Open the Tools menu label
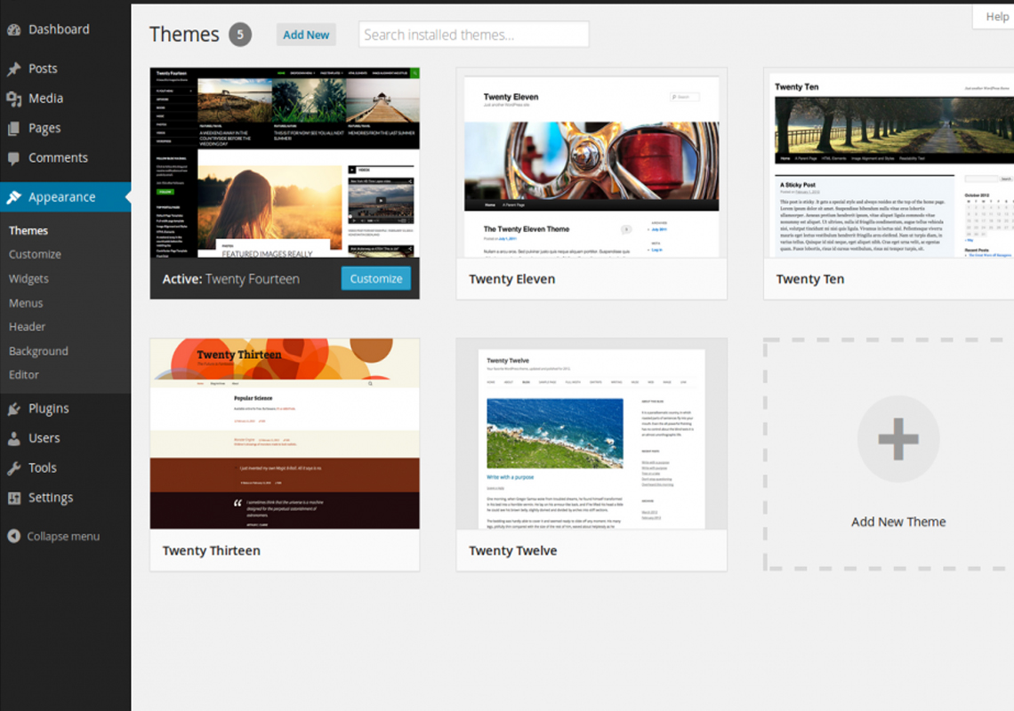Viewport: 1014px width, 711px height. (43, 467)
